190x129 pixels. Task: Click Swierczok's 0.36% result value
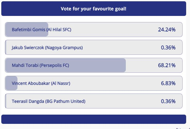point(168,48)
